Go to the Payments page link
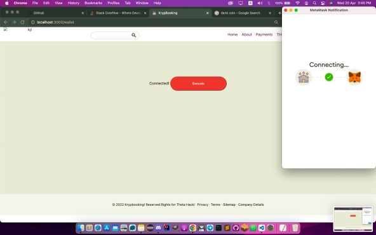376x235 pixels. click(264, 34)
